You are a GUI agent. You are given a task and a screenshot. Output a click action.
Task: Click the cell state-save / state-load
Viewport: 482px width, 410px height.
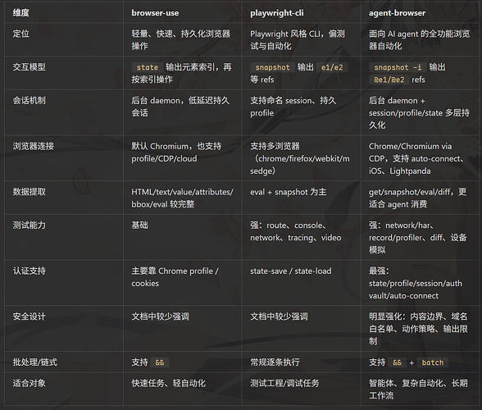[x=291, y=271]
